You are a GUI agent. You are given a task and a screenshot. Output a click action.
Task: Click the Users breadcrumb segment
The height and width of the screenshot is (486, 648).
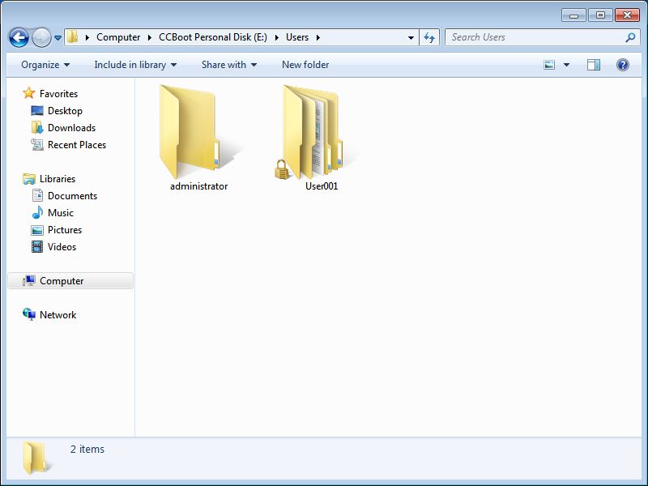297,37
